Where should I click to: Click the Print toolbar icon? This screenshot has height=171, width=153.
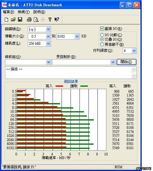click(x=29, y=19)
